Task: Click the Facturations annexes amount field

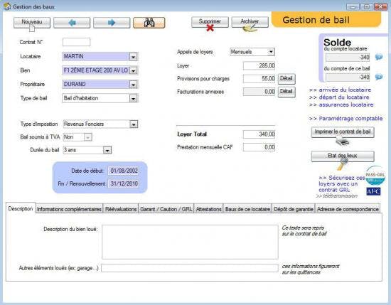Action: point(259,92)
